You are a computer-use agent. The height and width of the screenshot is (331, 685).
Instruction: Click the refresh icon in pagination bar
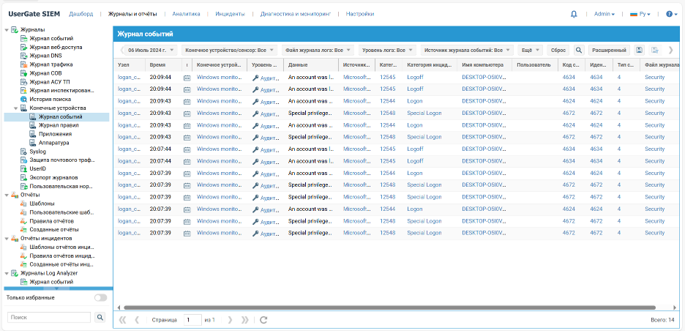pos(263,320)
